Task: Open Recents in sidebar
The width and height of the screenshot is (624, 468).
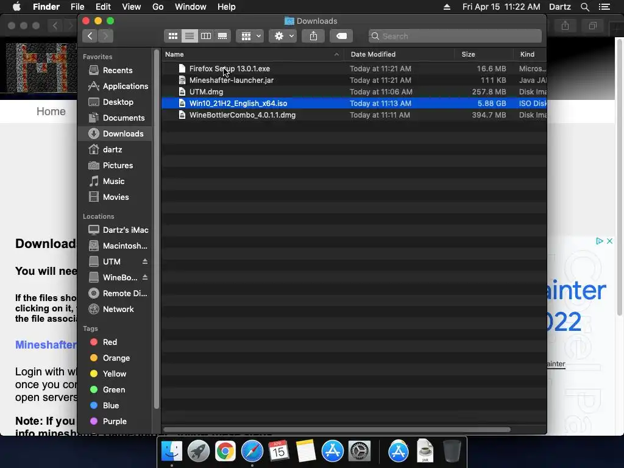Action: pyautogui.click(x=115, y=71)
